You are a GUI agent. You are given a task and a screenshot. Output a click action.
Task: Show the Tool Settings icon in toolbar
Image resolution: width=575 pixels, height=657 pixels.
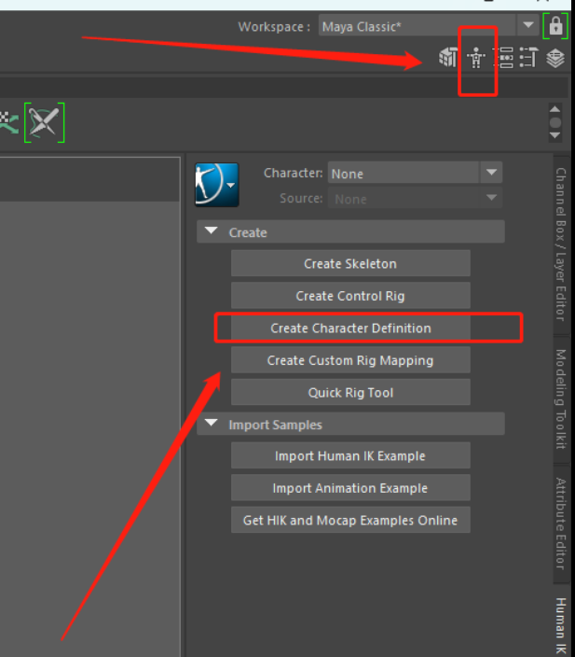coord(529,58)
